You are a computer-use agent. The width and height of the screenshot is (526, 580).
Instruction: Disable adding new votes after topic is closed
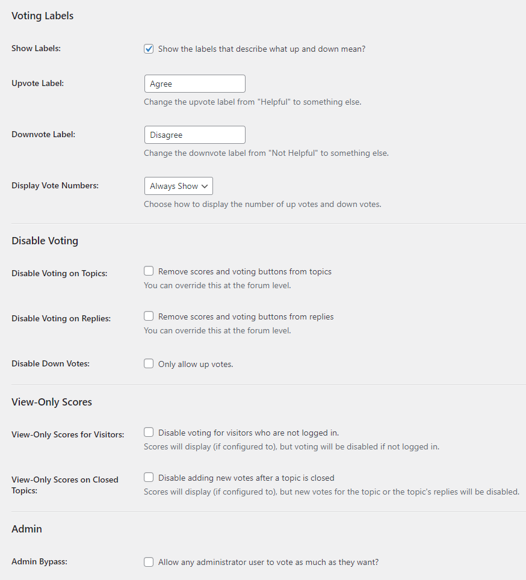pyautogui.click(x=149, y=477)
